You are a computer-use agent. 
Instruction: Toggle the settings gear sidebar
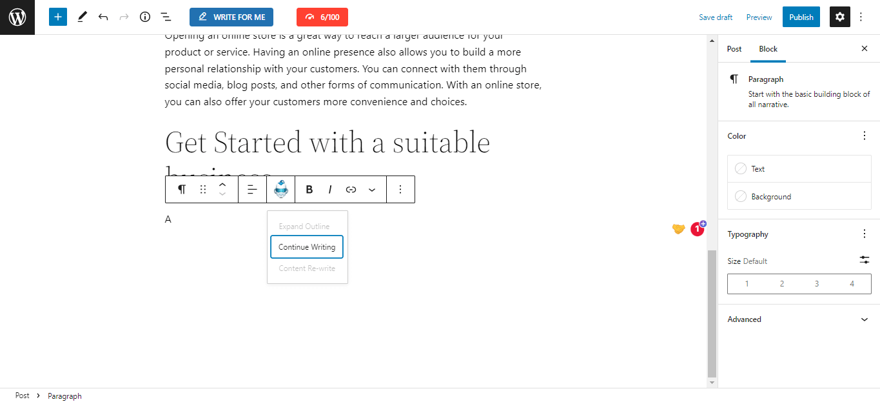click(x=839, y=17)
